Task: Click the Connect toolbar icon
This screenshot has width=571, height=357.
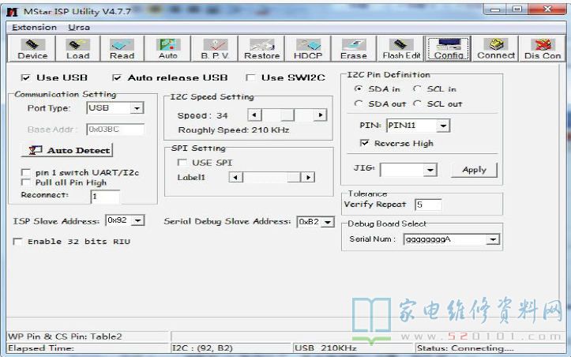Action: (496, 48)
